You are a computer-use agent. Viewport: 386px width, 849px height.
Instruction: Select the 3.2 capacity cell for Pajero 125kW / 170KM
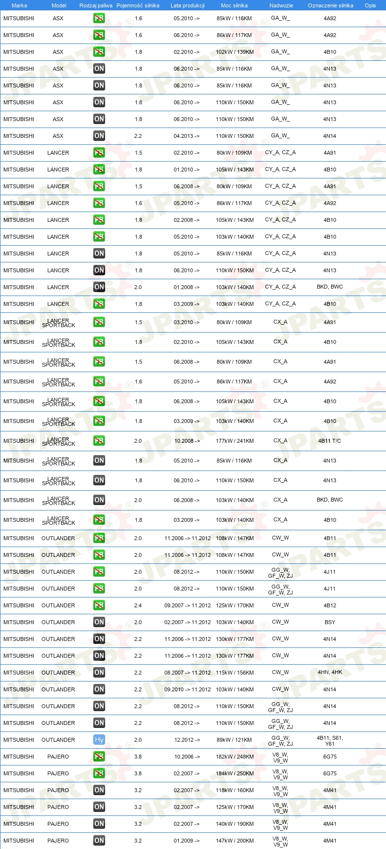pyautogui.click(x=138, y=807)
